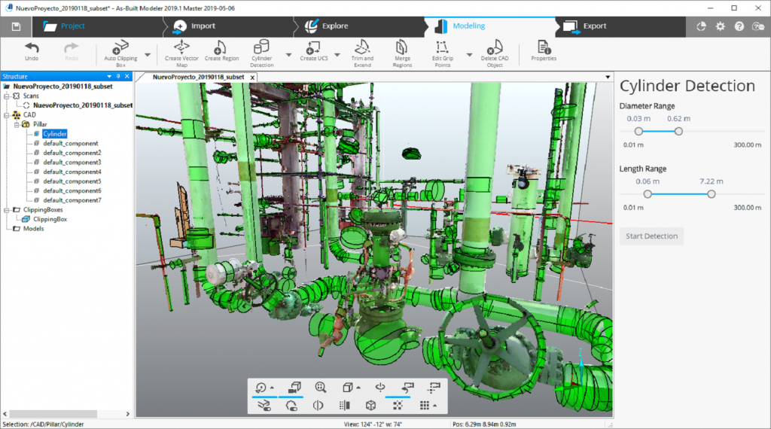Select default_component4 in the tree

(x=72, y=172)
